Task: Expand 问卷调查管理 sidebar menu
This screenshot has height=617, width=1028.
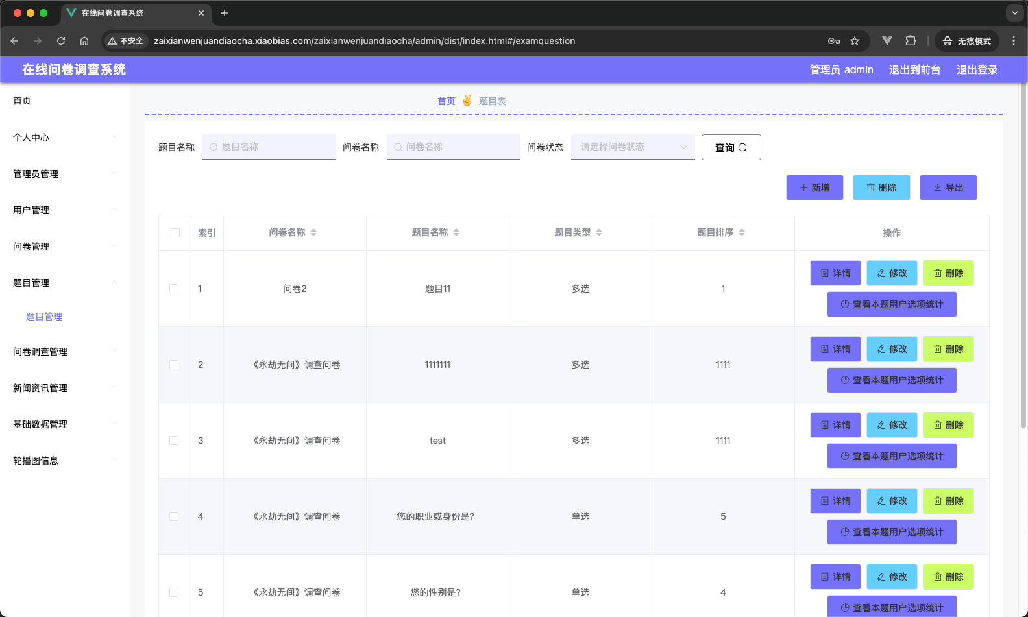Action: pyautogui.click(x=65, y=352)
